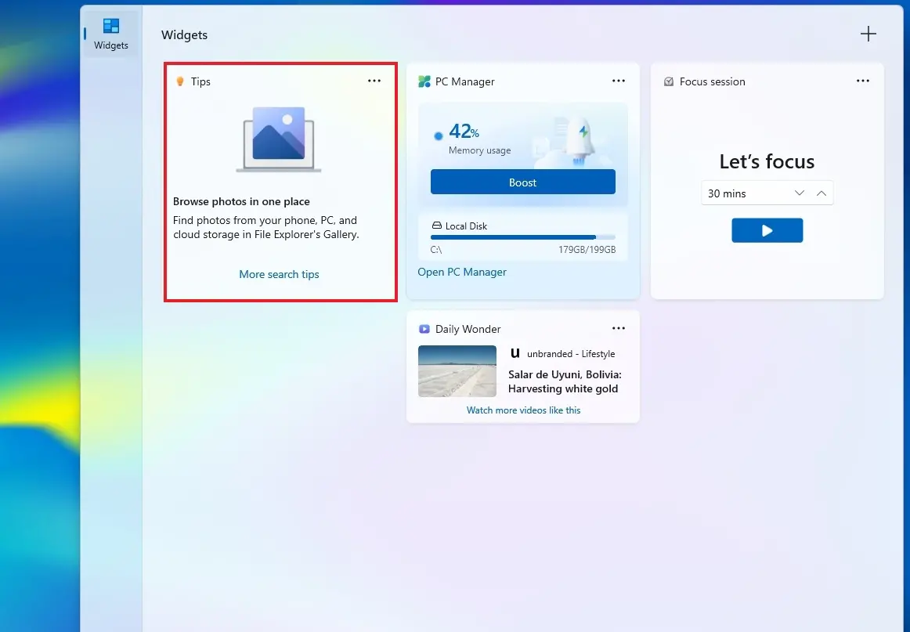Image resolution: width=910 pixels, height=632 pixels.
Task: Click the Local Disk C:\ usage bar
Action: pyautogui.click(x=523, y=237)
